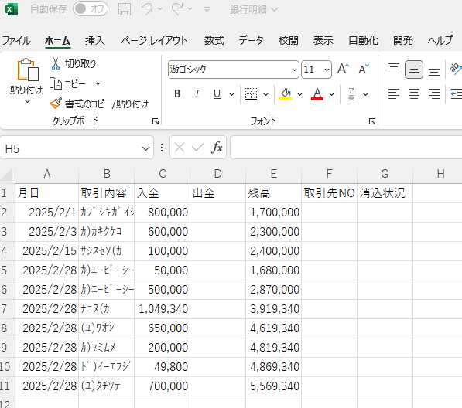
Task: Click the Redo arrow icon
Action: pos(177,8)
